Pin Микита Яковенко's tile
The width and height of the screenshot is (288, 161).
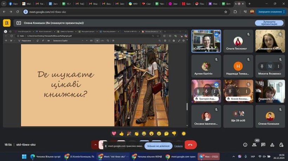tap(262, 66)
